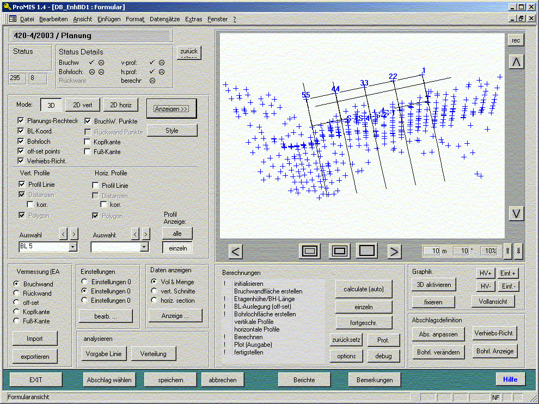Open the Datei menu
Viewport: 539px width, 404px height.
pos(27,19)
